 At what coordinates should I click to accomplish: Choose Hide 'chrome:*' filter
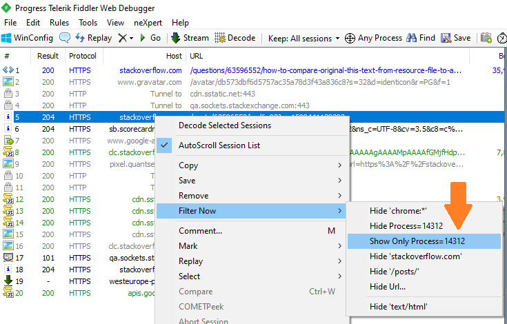point(424,211)
